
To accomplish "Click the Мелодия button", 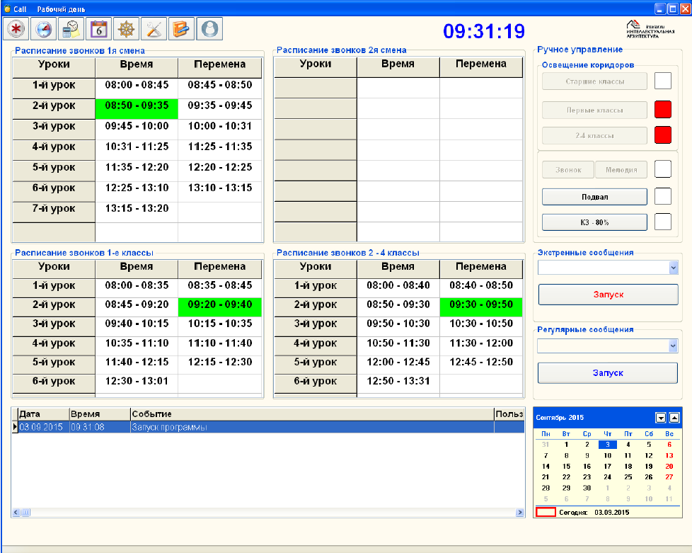I will [621, 170].
